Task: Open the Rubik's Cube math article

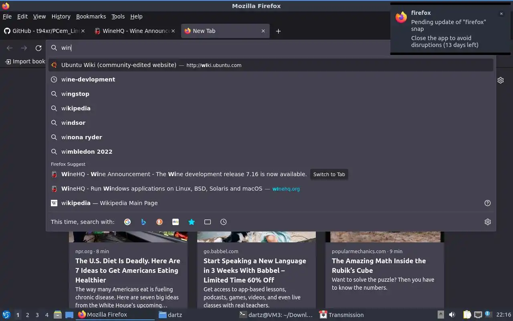Action: click(385, 270)
